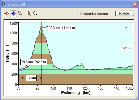Click the 120 x-axis tick label
This screenshot has width=139, height=100.
click(85, 88)
